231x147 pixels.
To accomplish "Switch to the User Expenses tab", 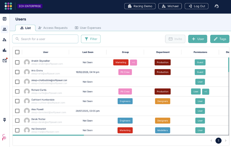I will 88,28.
